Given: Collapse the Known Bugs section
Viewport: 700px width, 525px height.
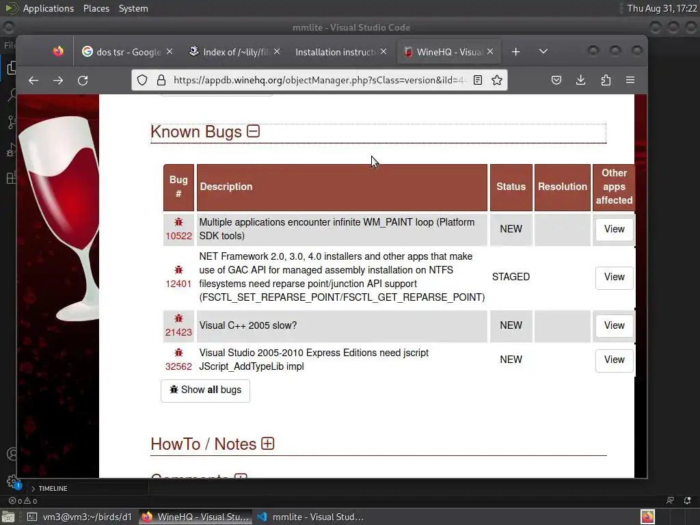Looking at the screenshot, I should point(254,131).
